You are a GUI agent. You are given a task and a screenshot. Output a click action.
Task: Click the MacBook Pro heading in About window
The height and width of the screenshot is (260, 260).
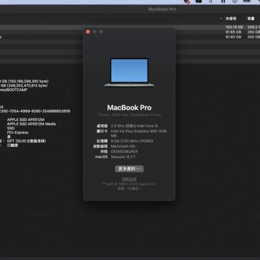[x=129, y=108]
